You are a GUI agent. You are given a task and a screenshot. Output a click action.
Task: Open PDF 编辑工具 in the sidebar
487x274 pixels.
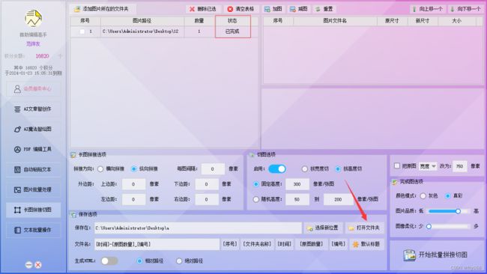(x=33, y=150)
